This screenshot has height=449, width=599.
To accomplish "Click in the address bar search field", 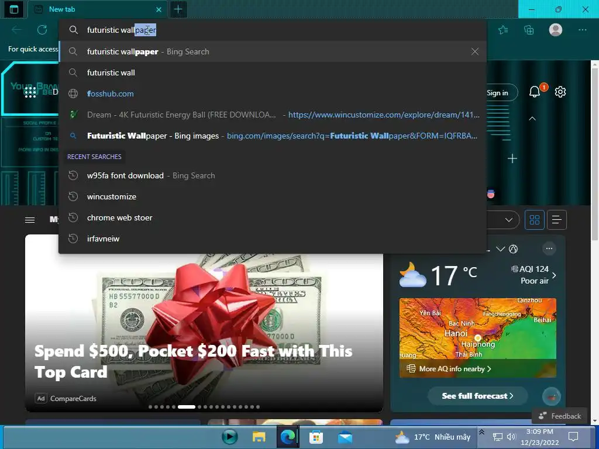I will click(x=273, y=30).
